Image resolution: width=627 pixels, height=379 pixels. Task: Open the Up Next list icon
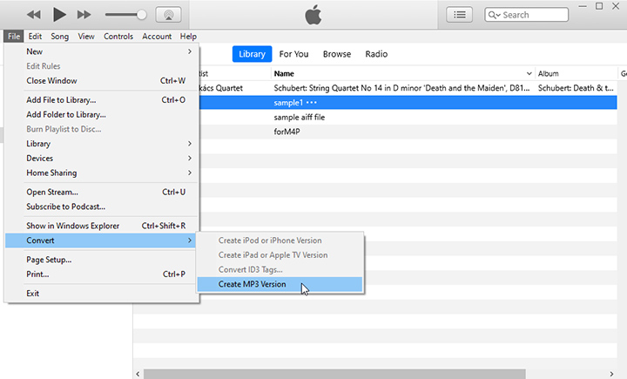pyautogui.click(x=460, y=15)
